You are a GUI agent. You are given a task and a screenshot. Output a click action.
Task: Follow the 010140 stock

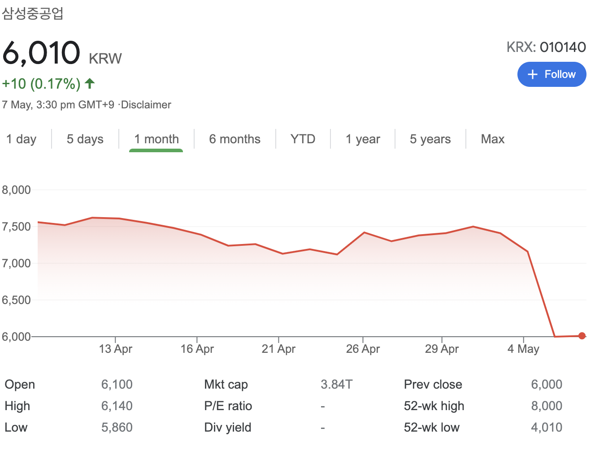pyautogui.click(x=552, y=74)
